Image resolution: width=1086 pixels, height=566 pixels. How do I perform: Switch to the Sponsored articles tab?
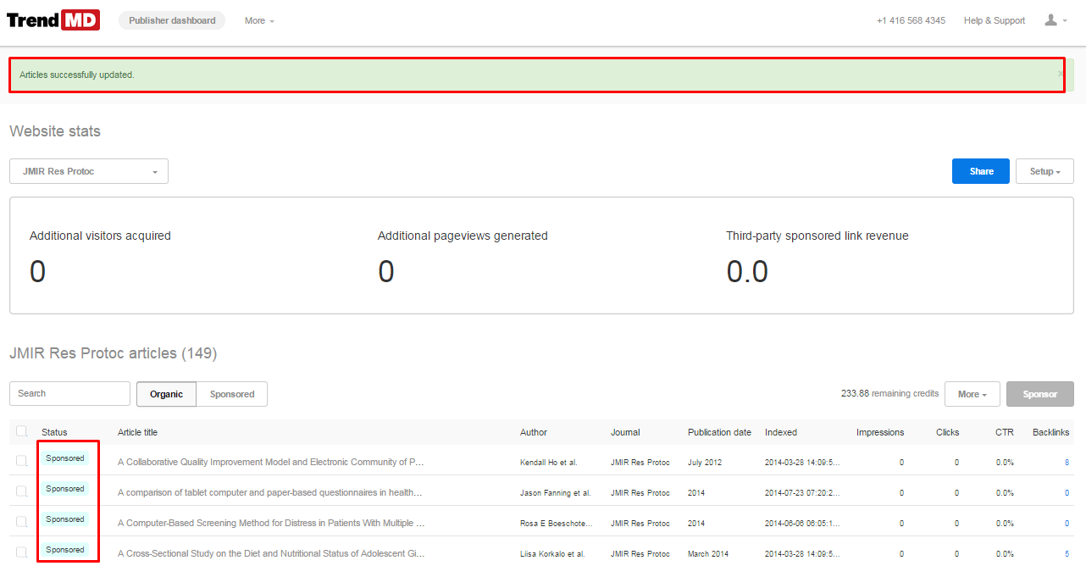(x=232, y=394)
